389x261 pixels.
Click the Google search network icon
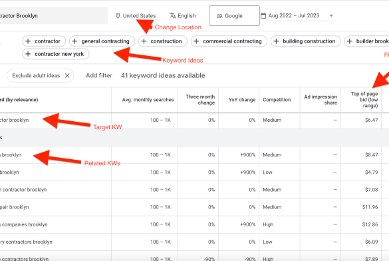coord(219,16)
